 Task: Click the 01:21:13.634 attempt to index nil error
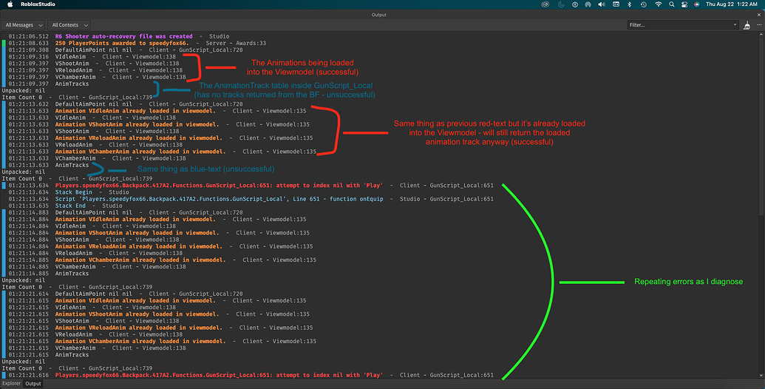coord(251,186)
